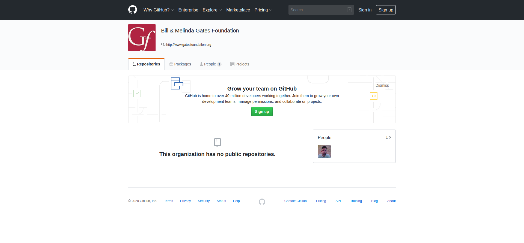Click the empty repository book icon
This screenshot has height=243, width=524.
[218, 142]
